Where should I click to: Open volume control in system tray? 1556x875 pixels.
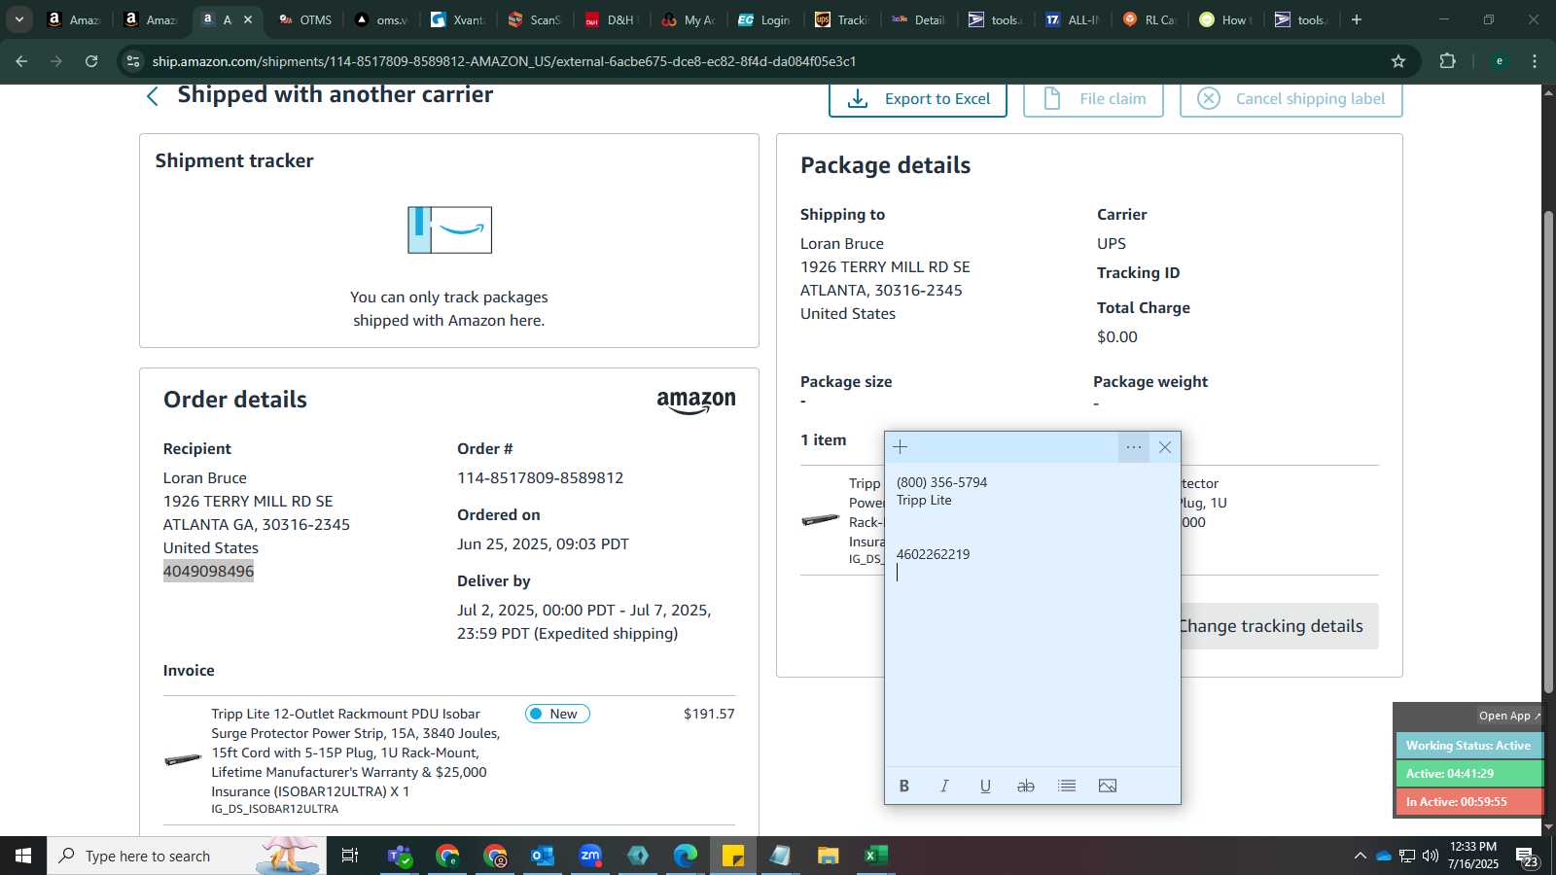coord(1431,856)
